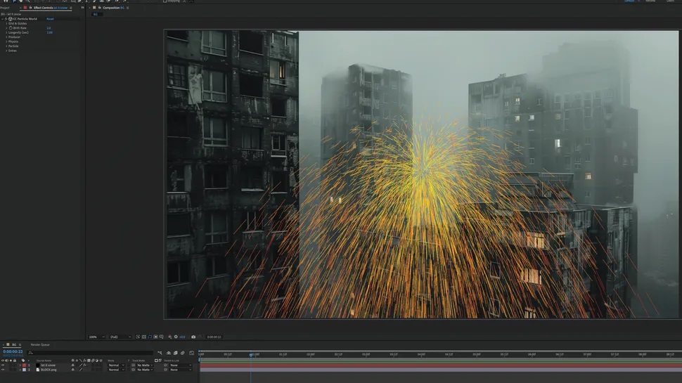Expand the Producer property group
This screenshot has width=682, height=383.
[x=6, y=37]
